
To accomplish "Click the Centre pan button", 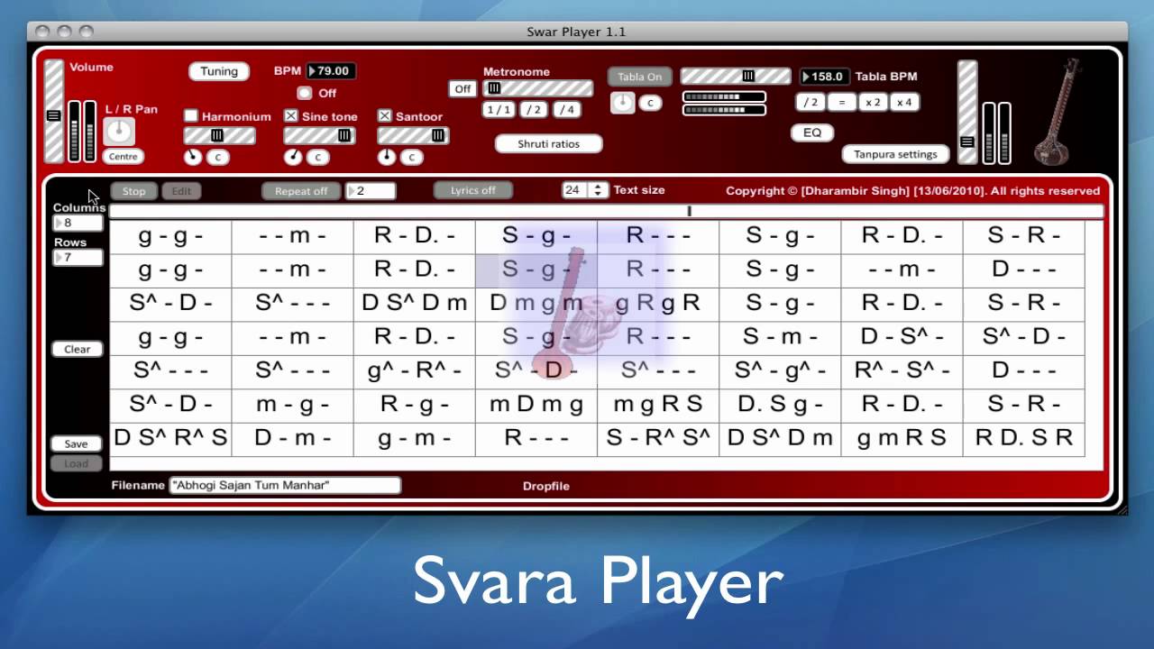I will coord(123,157).
